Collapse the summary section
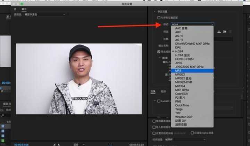This screenshot has height=146, width=250. (160, 58)
